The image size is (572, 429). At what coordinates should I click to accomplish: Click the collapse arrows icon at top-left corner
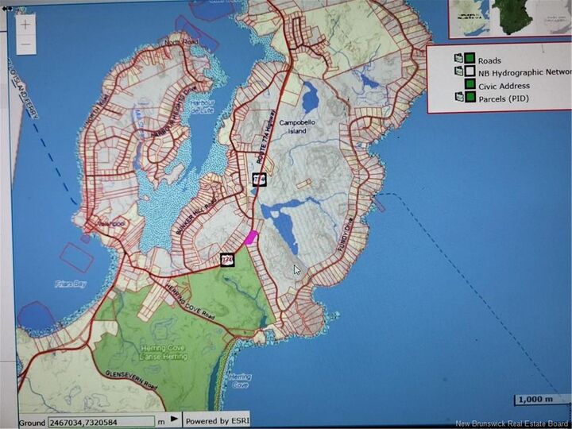7,8
